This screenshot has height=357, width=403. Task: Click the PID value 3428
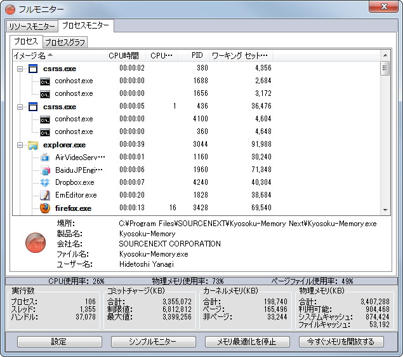[201, 208]
